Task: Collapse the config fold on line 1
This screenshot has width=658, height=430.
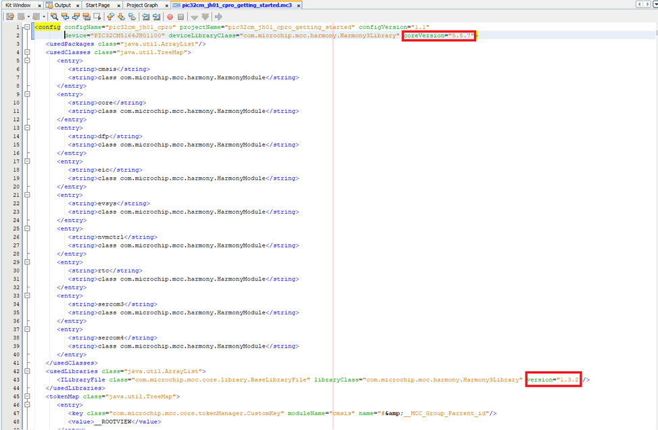Action: [x=27, y=27]
